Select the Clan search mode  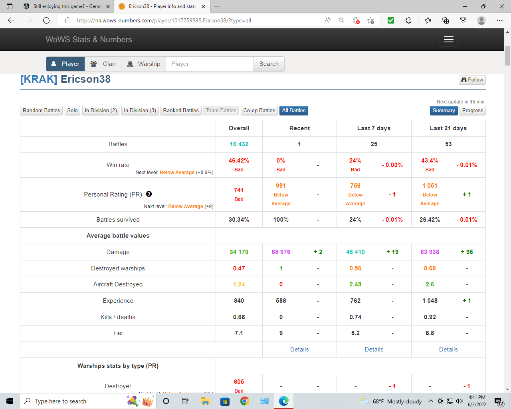[x=103, y=64]
